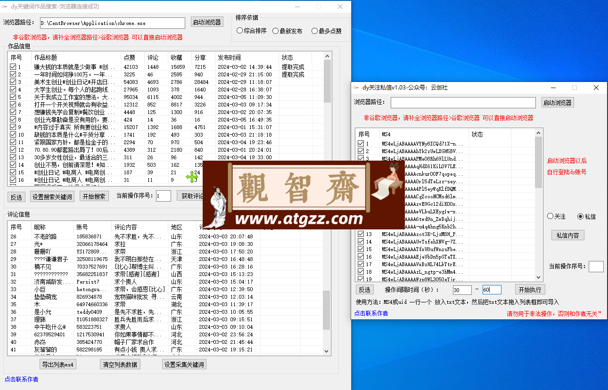Image resolution: width=608 pixels, height=390 pixels.
Task: Select the 关注 mode radio button
Action: click(x=557, y=217)
